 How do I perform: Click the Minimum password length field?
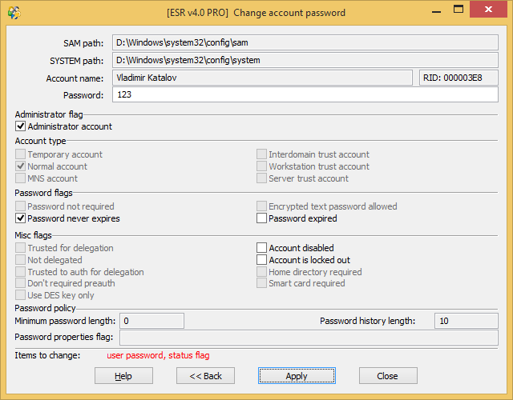[151, 321]
